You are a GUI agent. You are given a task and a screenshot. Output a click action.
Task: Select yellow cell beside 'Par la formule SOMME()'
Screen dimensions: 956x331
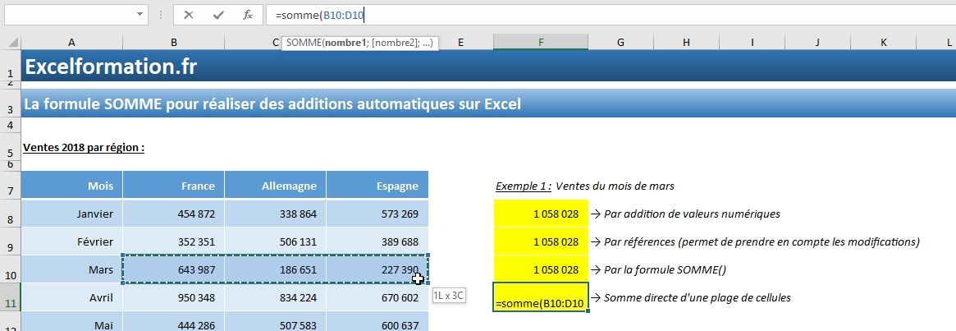click(541, 270)
